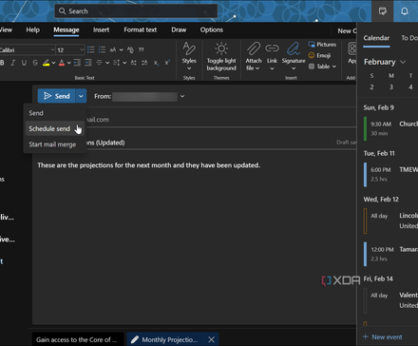
Task: Clear formatting with the eraser-A icon
Action: [130, 49]
